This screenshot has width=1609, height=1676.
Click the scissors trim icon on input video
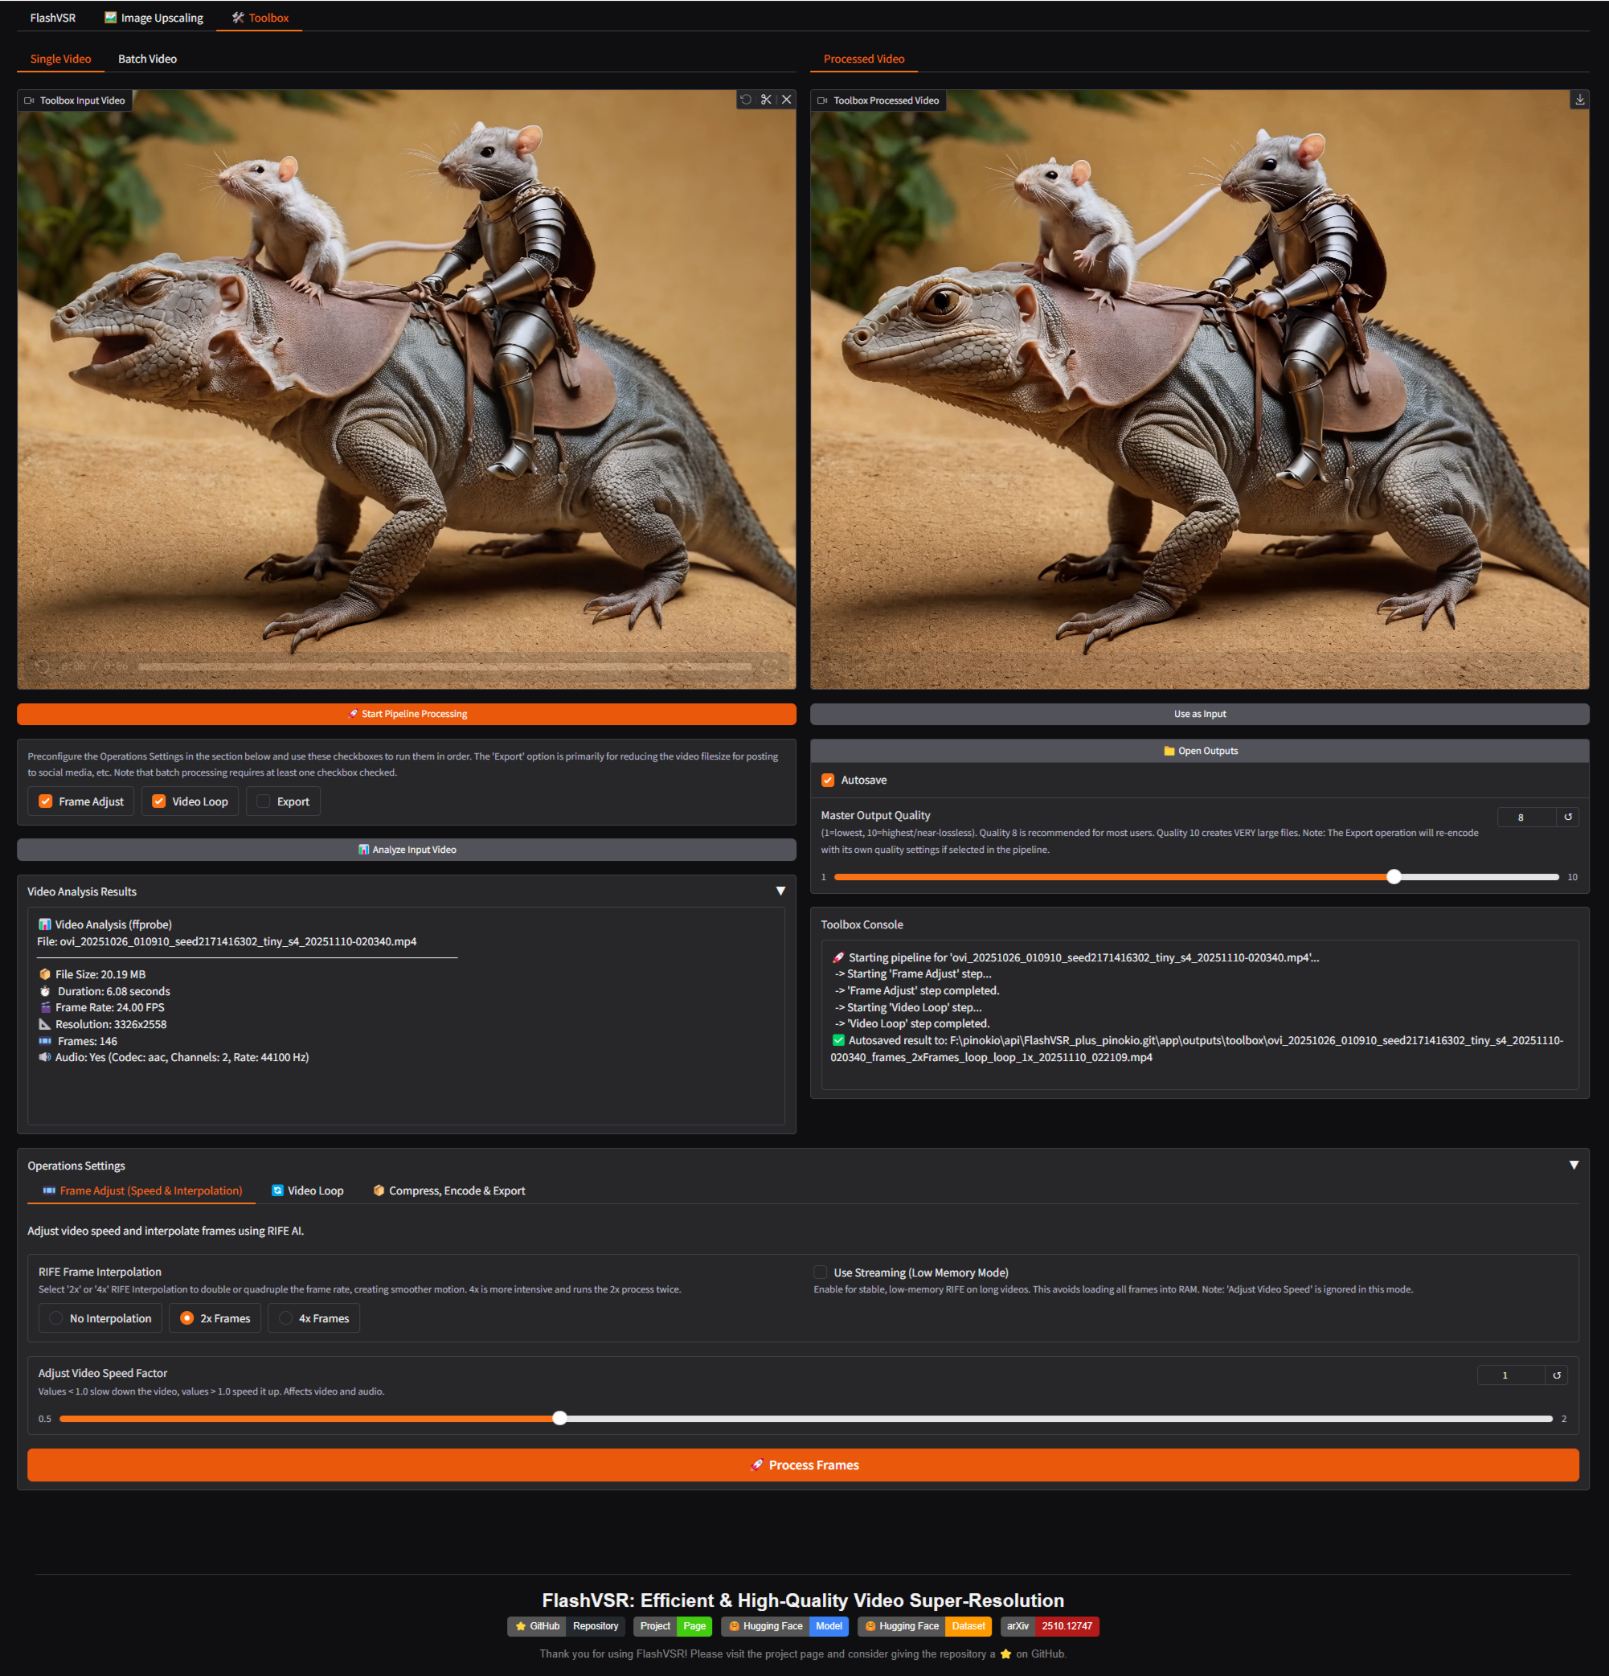pos(766,100)
